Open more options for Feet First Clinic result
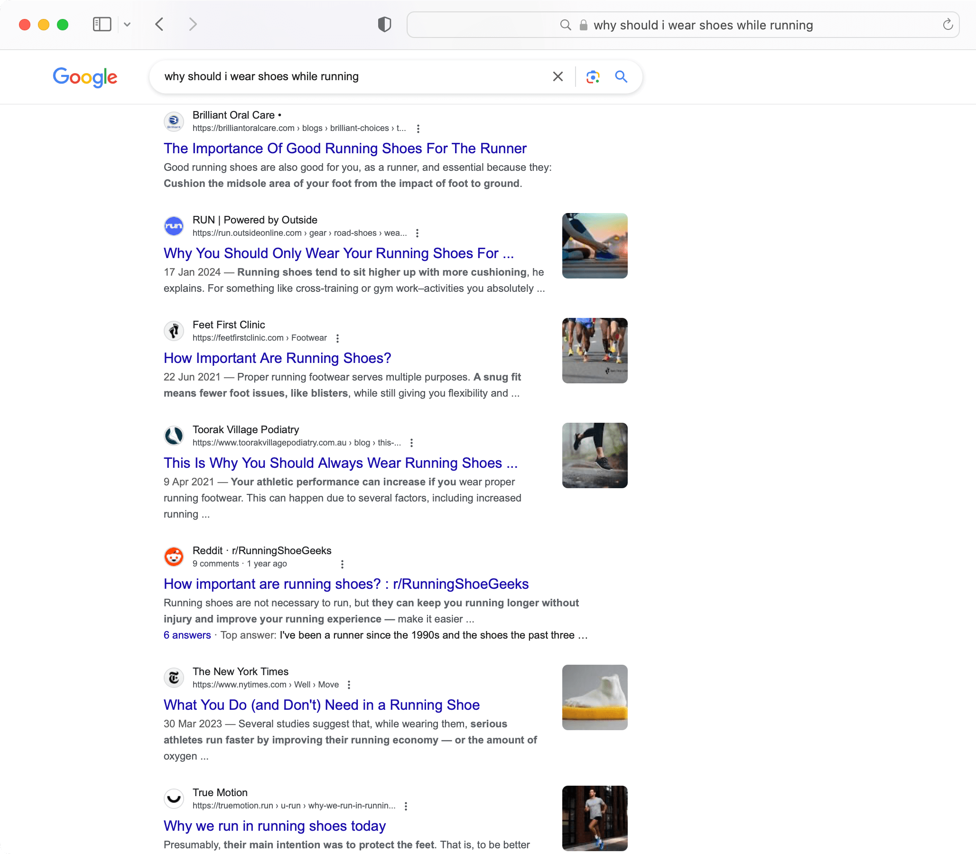Screen dimensions: 976x854 [337, 338]
